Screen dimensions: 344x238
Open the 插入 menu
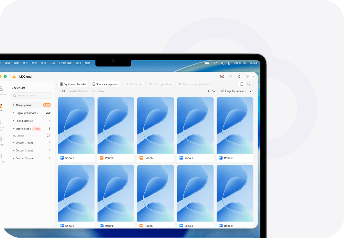coord(25,63)
